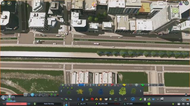Viewport: 190px width, 106px height.
Task: Open the Healthcare red cross menu
Action: tap(92, 99)
